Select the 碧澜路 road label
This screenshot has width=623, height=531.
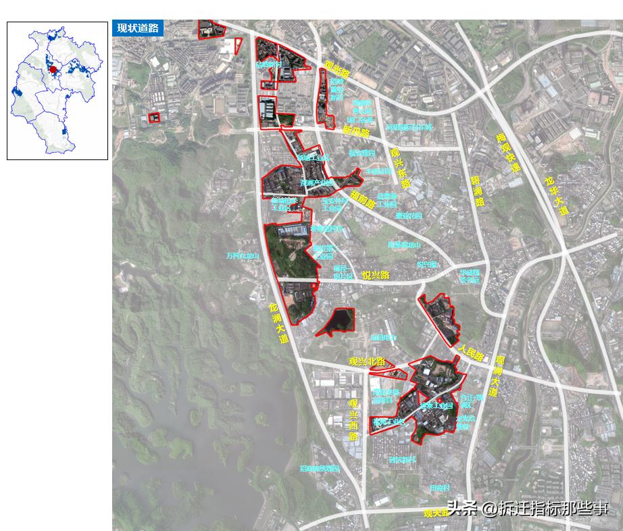(x=477, y=191)
